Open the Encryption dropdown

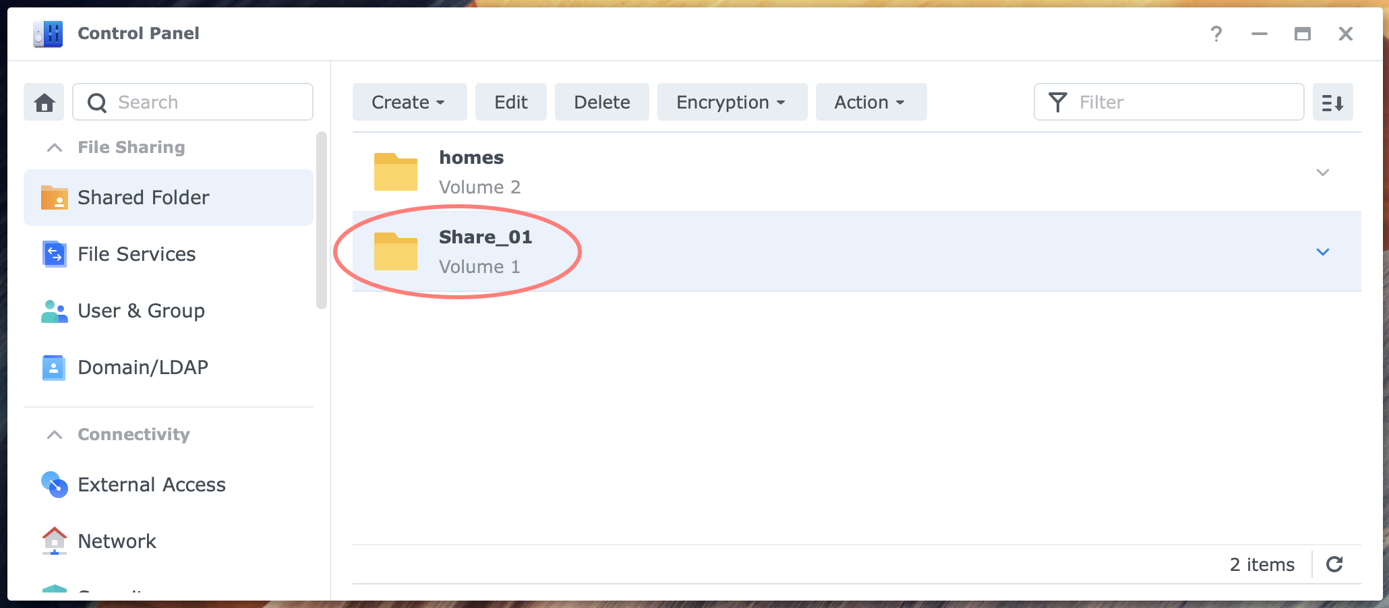tap(732, 102)
